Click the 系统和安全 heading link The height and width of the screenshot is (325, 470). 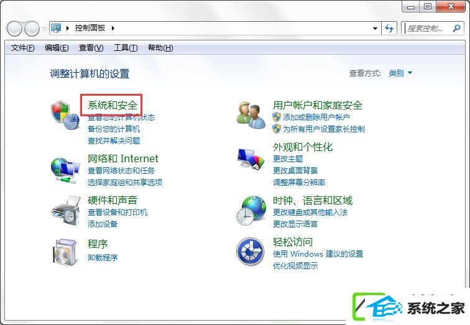point(113,105)
